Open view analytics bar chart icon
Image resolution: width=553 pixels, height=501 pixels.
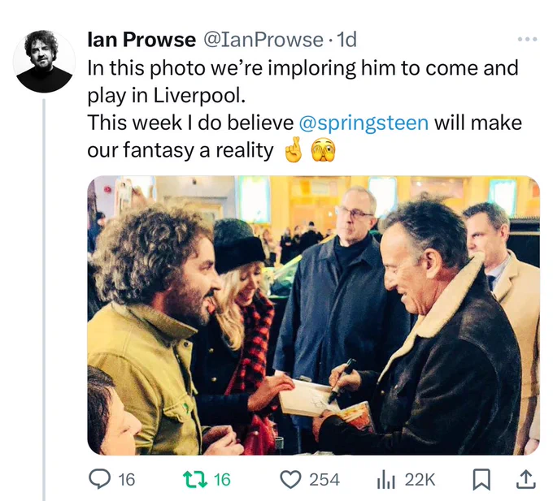pos(386,480)
